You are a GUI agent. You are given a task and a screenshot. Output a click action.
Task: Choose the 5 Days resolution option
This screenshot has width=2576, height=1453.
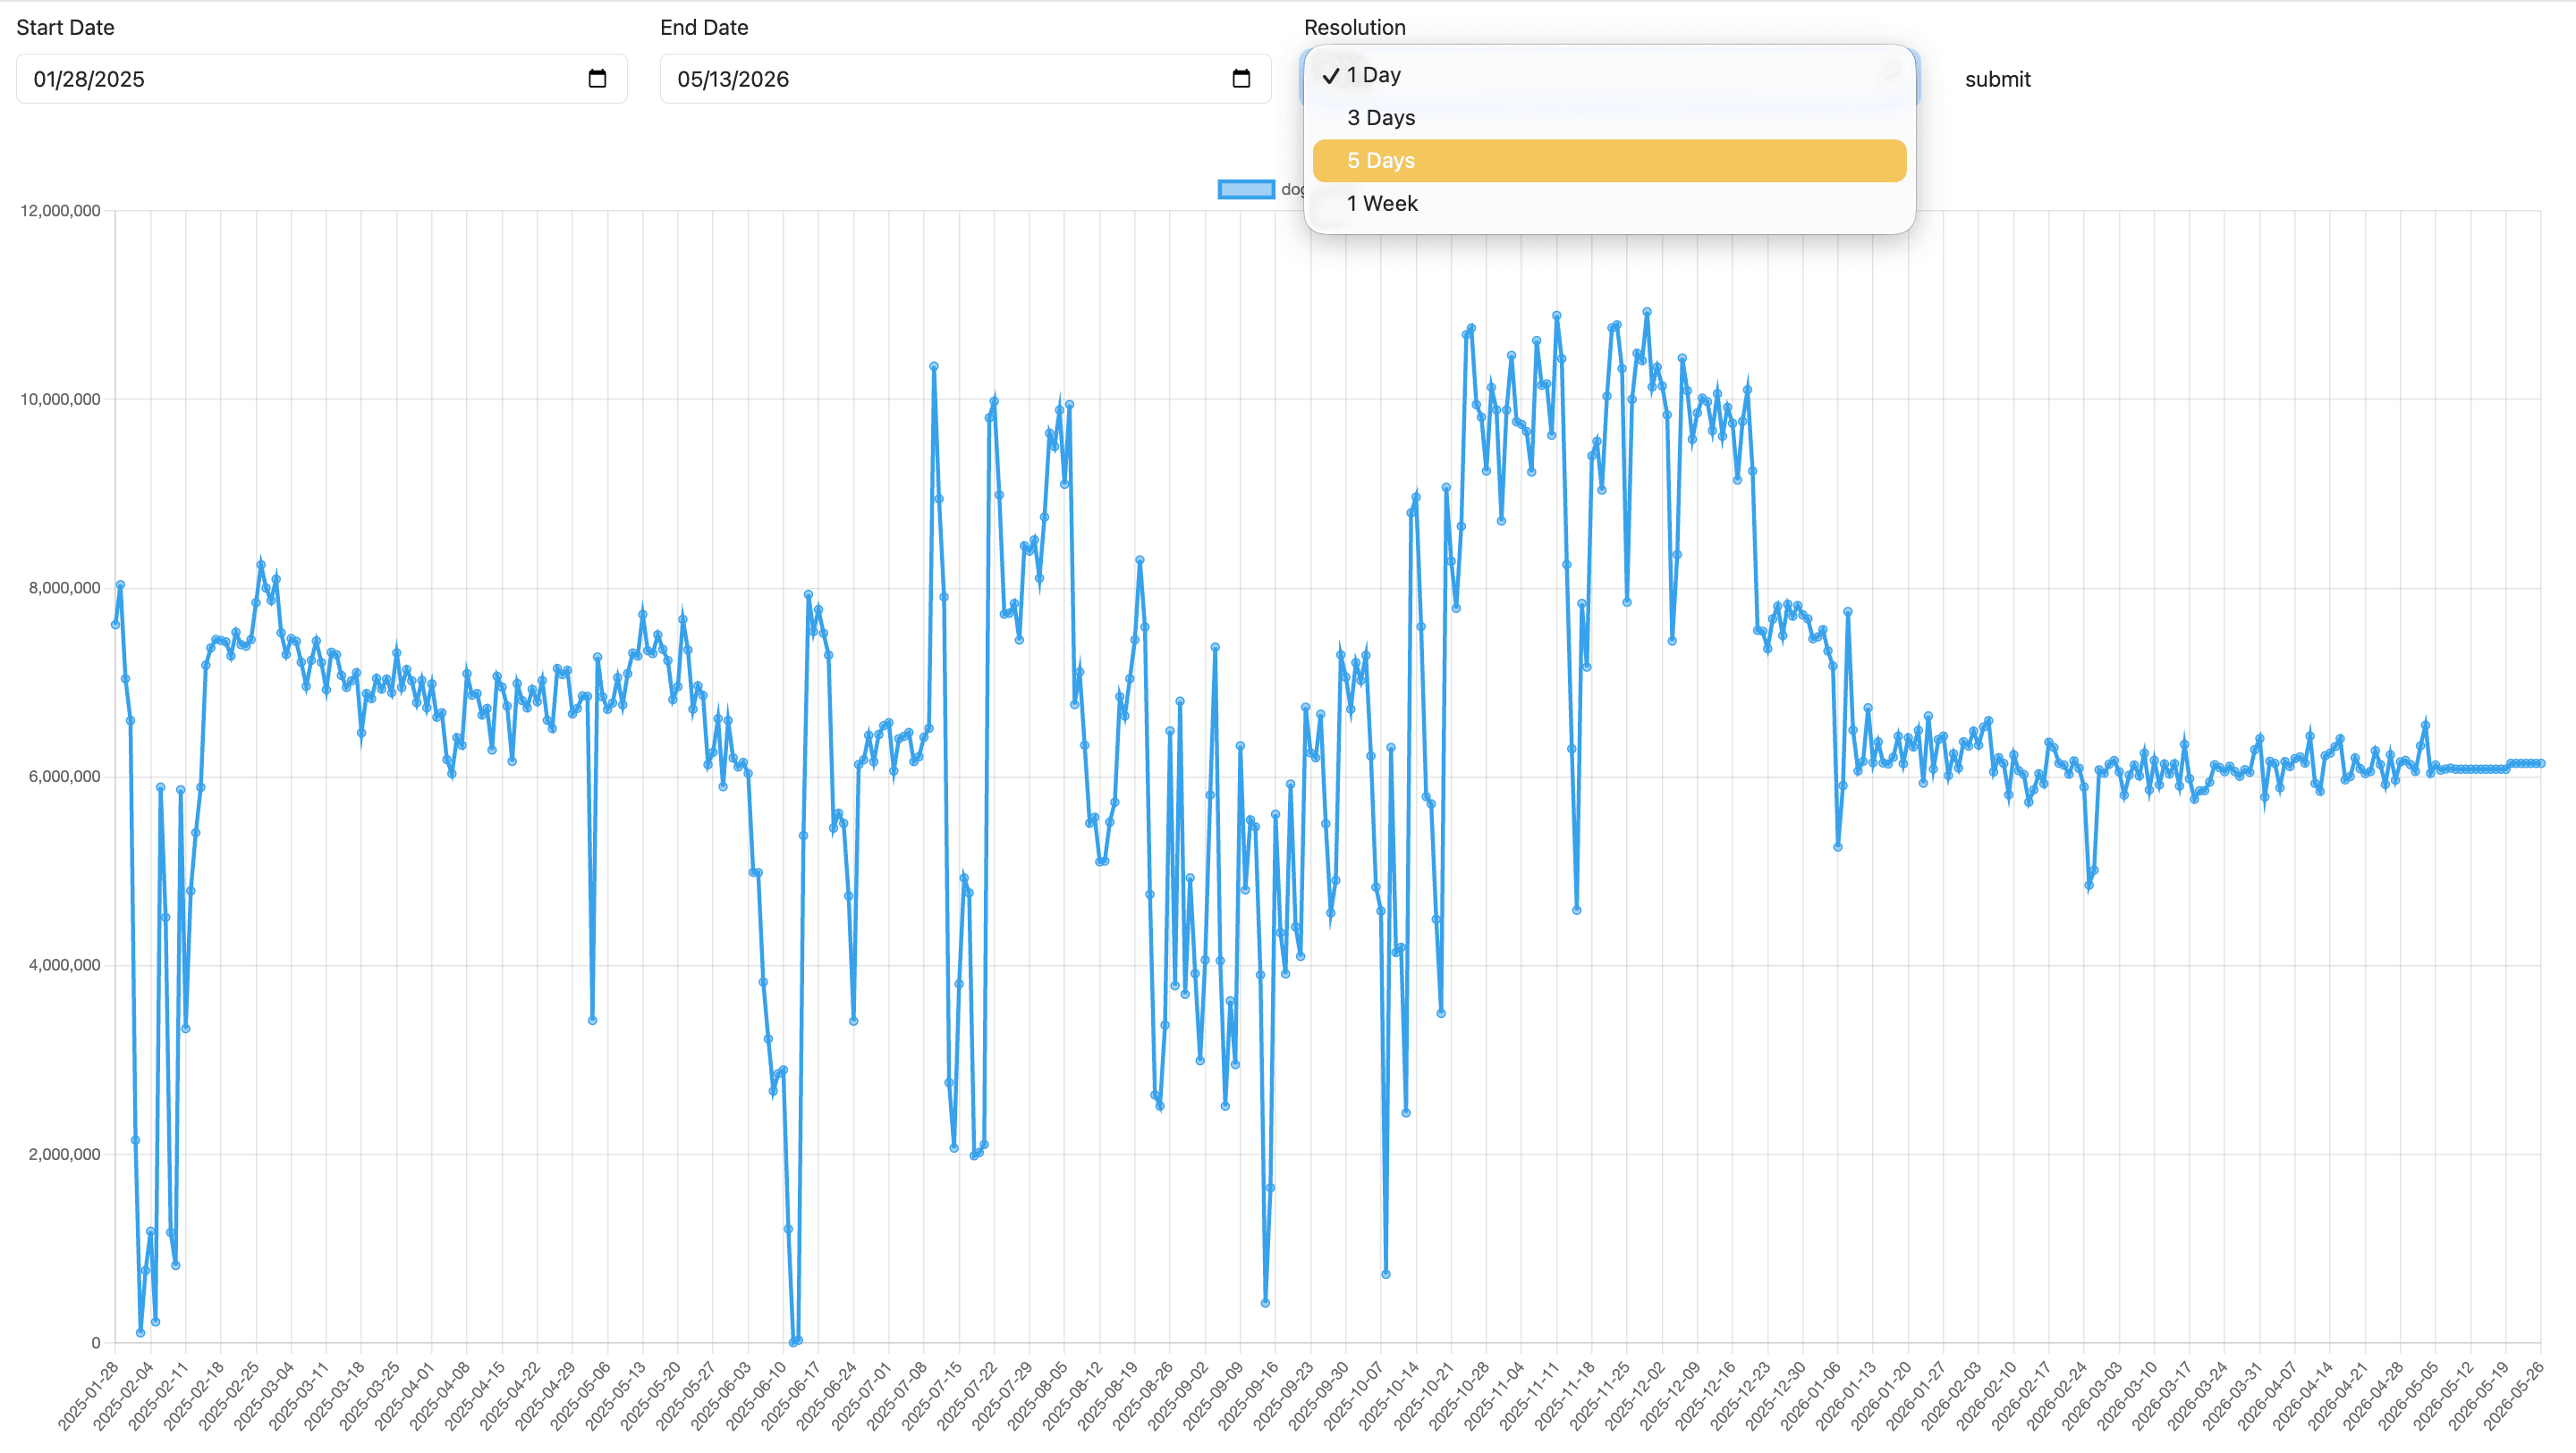coord(1609,161)
